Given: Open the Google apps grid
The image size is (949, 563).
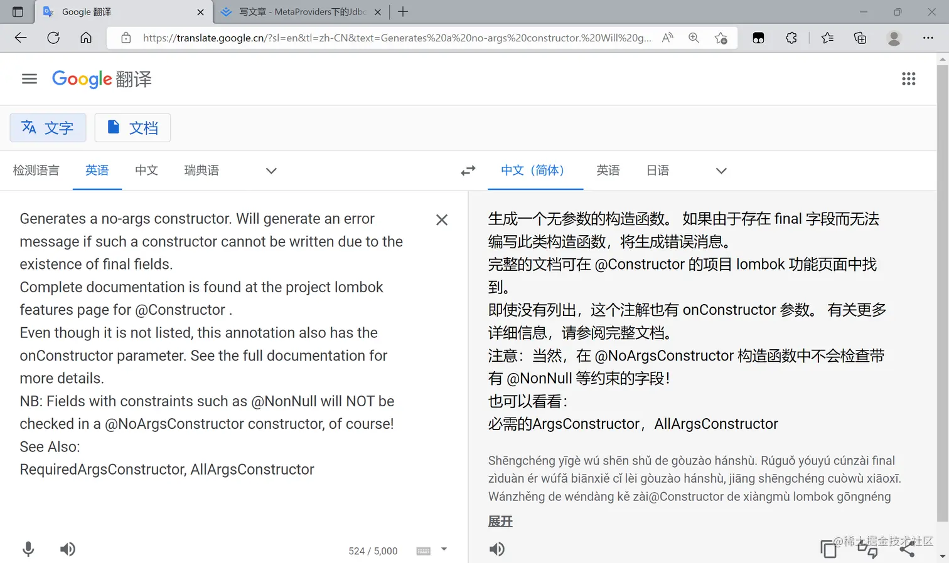Looking at the screenshot, I should click(908, 79).
